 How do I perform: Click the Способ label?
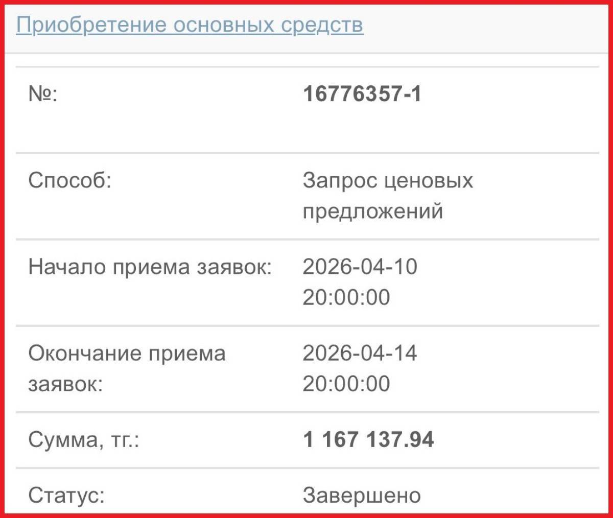pos(69,180)
